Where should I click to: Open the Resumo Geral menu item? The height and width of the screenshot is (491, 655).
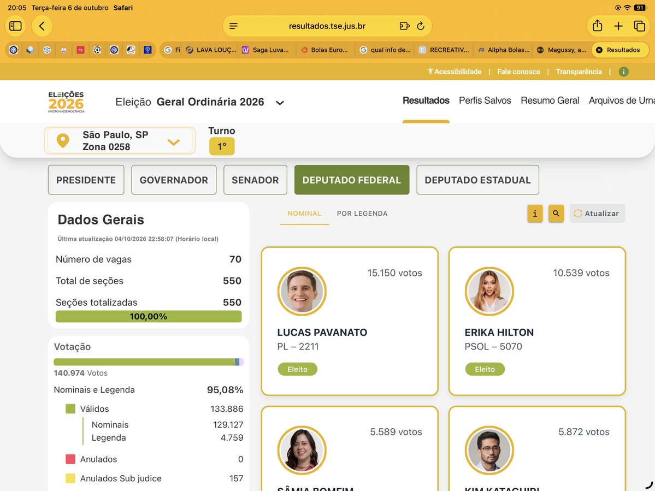(x=550, y=100)
